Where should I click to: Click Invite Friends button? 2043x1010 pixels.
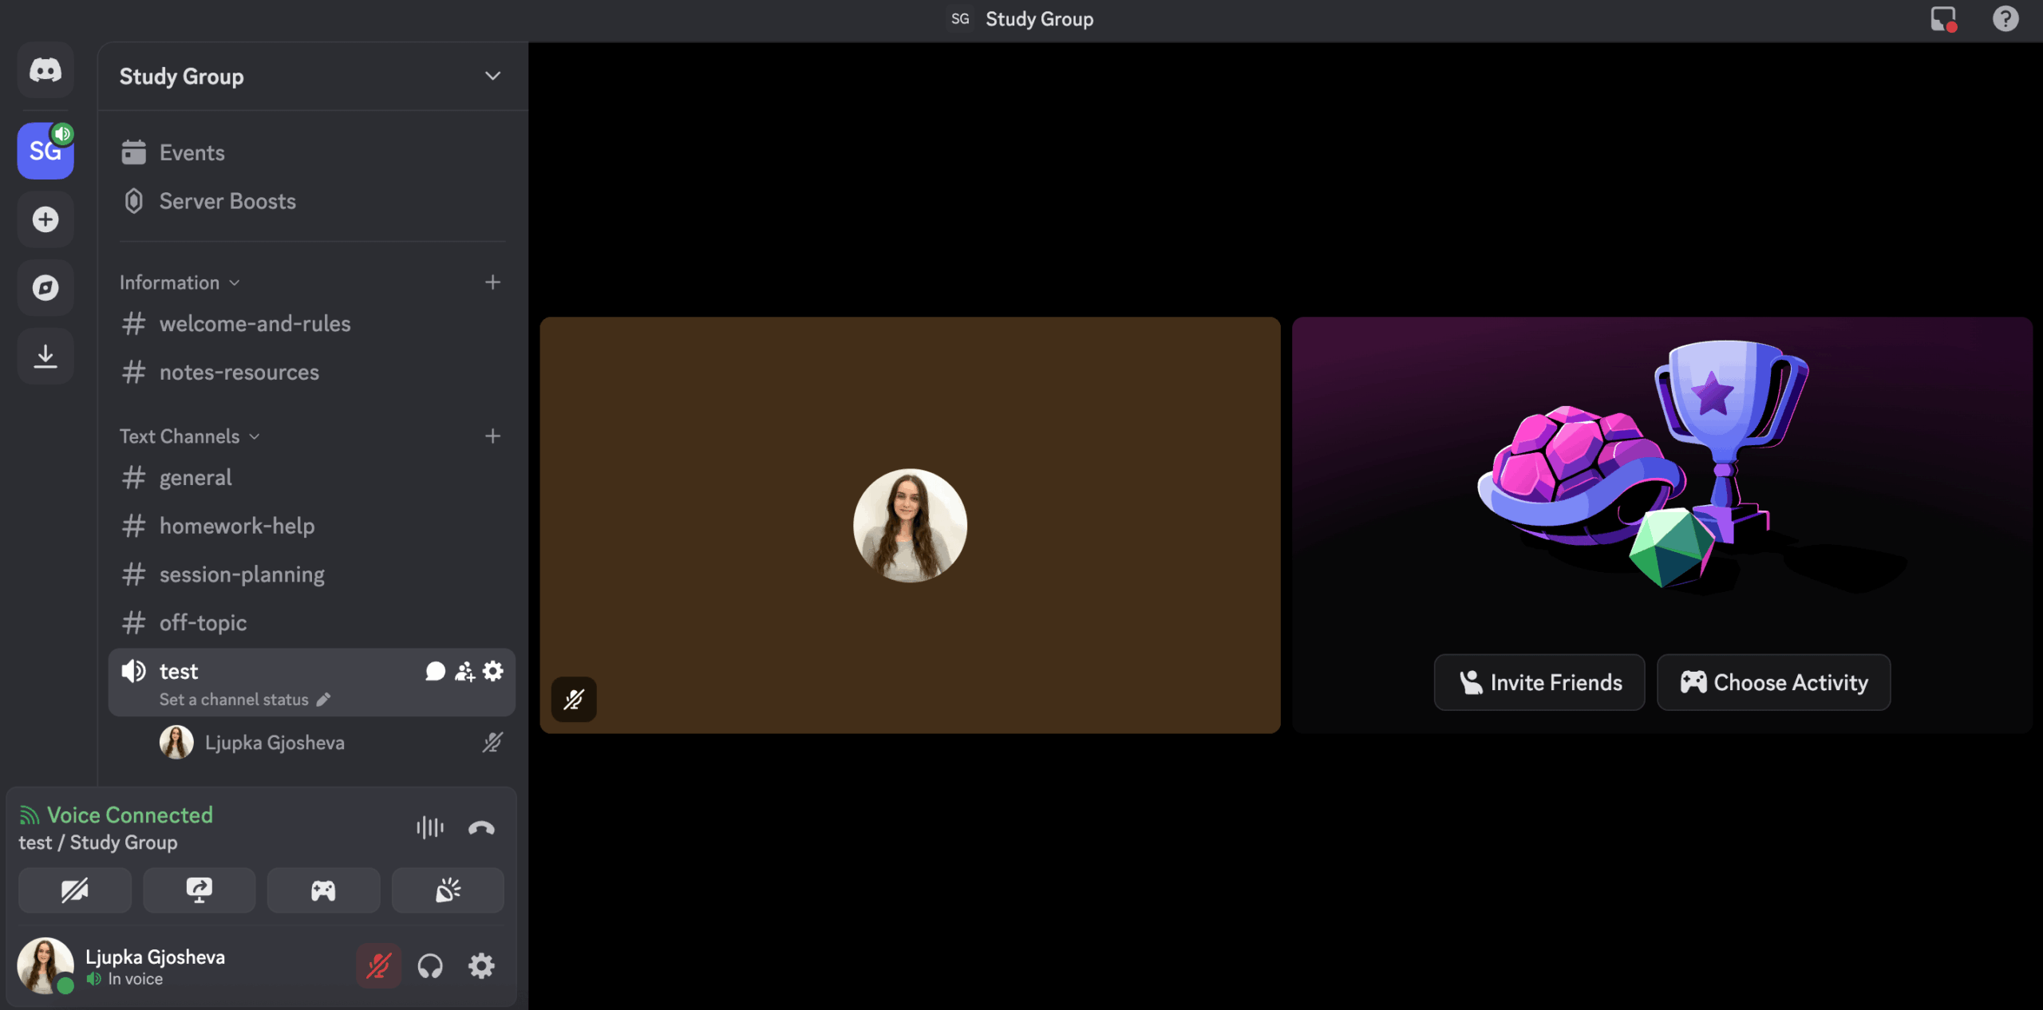(1539, 683)
